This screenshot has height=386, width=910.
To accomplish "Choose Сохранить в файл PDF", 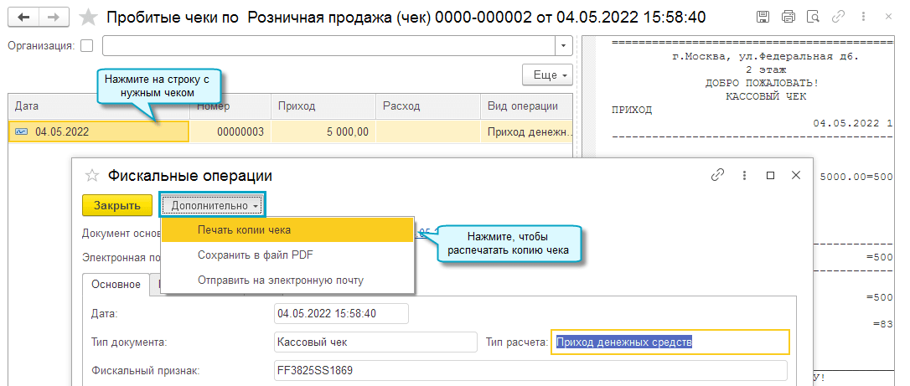I will (x=255, y=255).
